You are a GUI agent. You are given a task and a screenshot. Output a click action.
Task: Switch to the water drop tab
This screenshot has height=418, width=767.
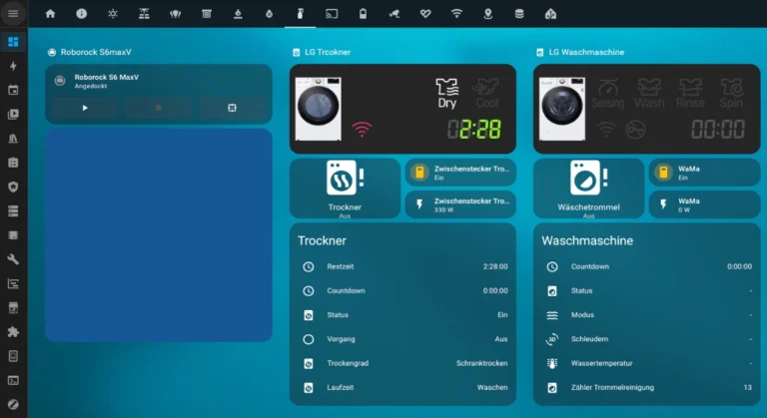(x=269, y=14)
